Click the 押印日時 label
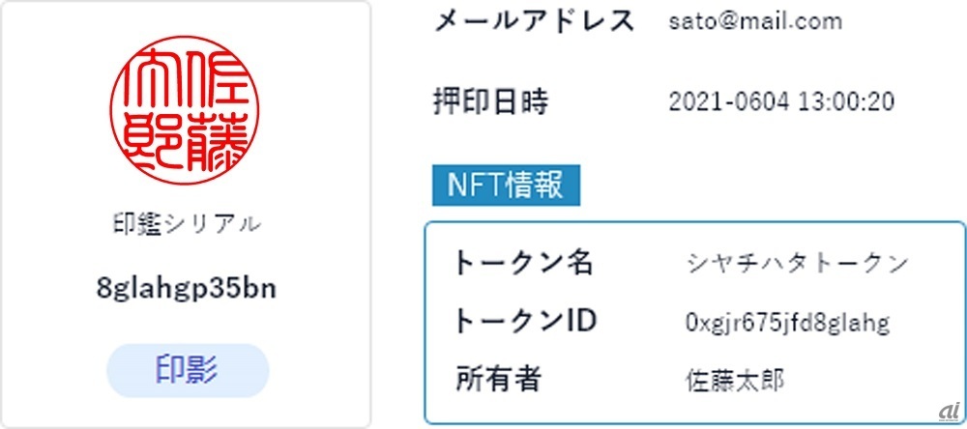The image size is (967, 429). click(490, 100)
